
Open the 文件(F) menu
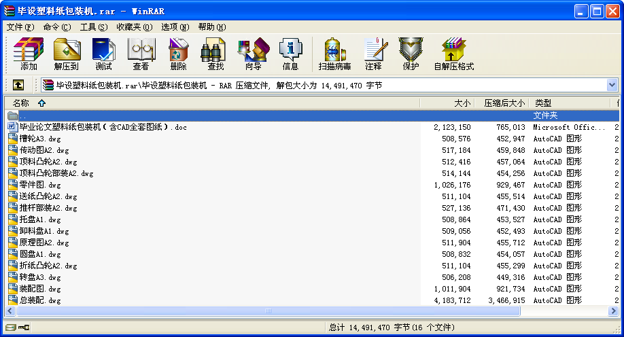pyautogui.click(x=20, y=27)
